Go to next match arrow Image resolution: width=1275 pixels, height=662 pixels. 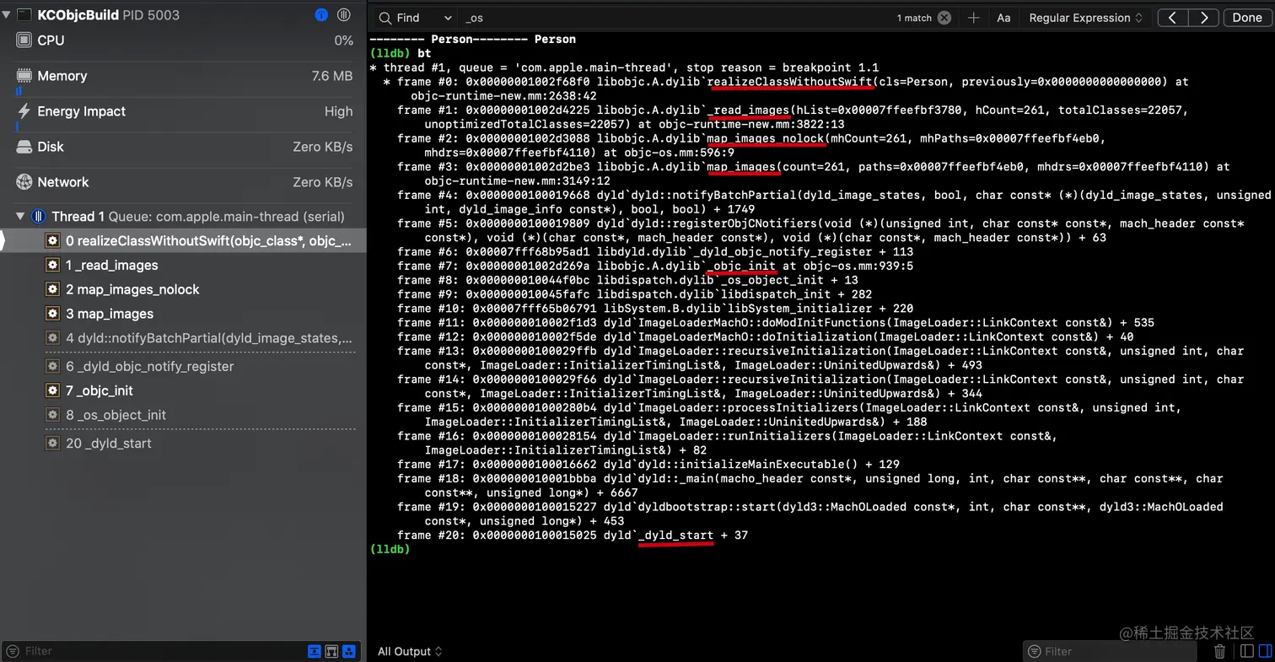click(1204, 18)
